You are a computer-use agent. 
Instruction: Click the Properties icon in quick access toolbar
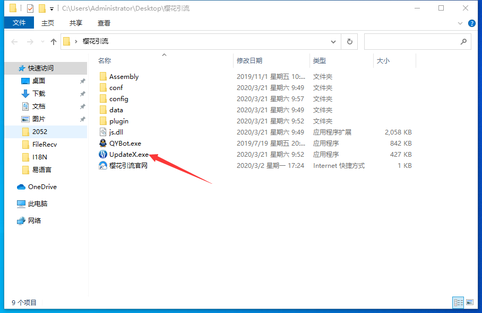[30, 8]
